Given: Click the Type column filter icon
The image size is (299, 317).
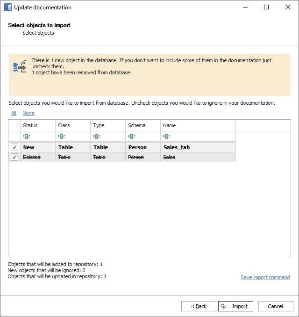Looking at the screenshot, I should pyautogui.click(x=96, y=136).
